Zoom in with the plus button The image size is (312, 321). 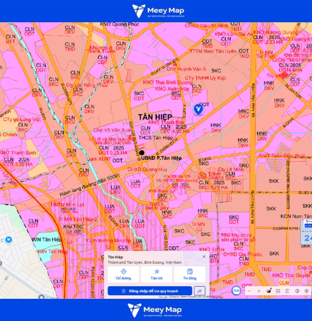pyautogui.click(x=259, y=291)
